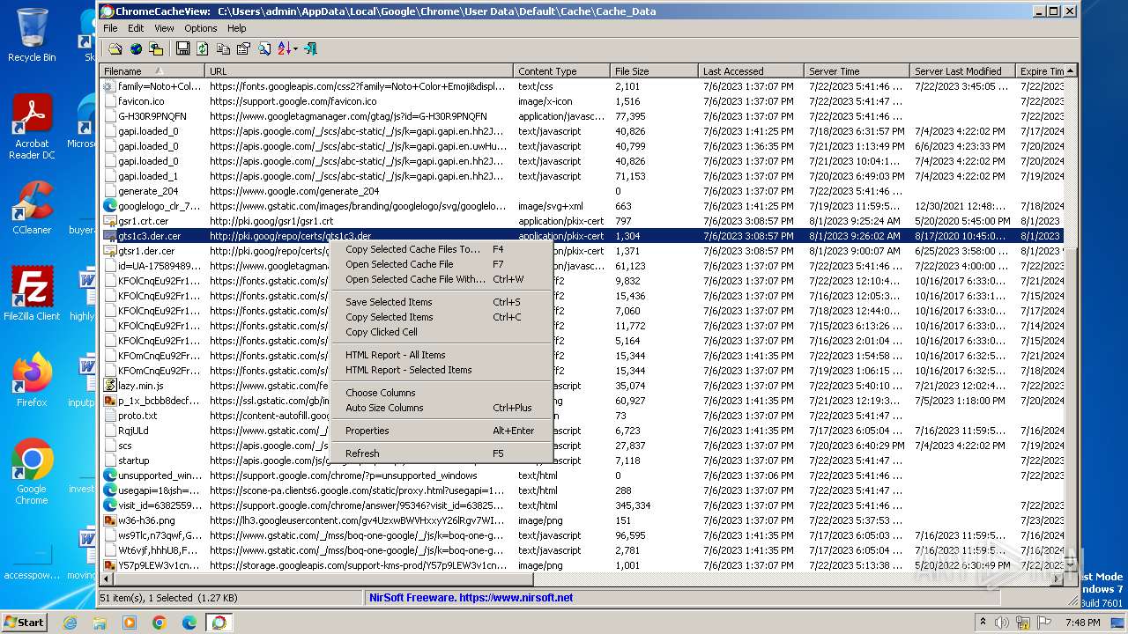This screenshot has height=634, width=1128.
Task: Choose Open Selected Cache File With in context menu
Action: [x=442, y=279]
